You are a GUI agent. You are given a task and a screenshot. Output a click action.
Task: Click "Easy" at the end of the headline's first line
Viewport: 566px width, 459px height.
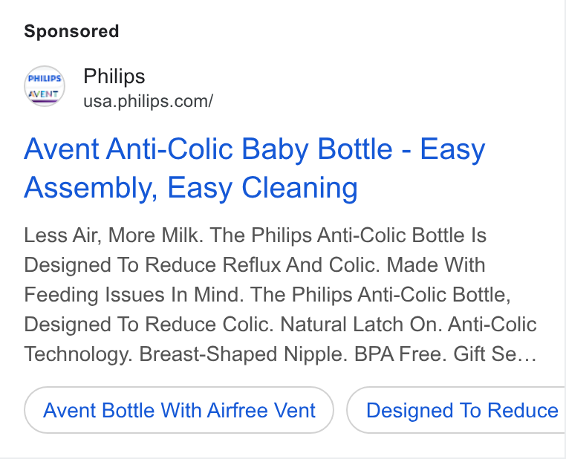(452, 149)
